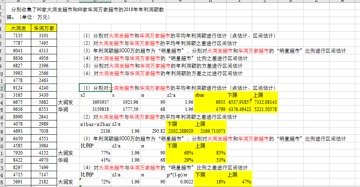Click the title cell about 90家大润发超市 data
This screenshot has height=187, width=360.
(85, 13)
